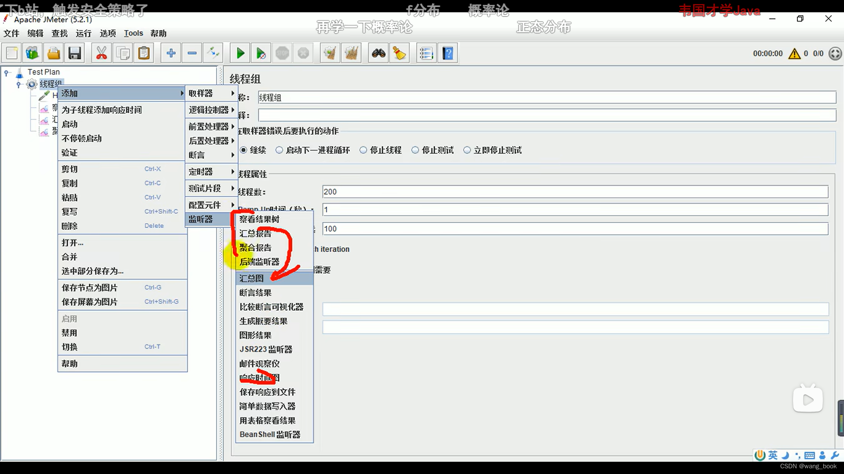Image resolution: width=844 pixels, height=474 pixels.
Task: Click the New test plan icon
Action: click(12, 54)
